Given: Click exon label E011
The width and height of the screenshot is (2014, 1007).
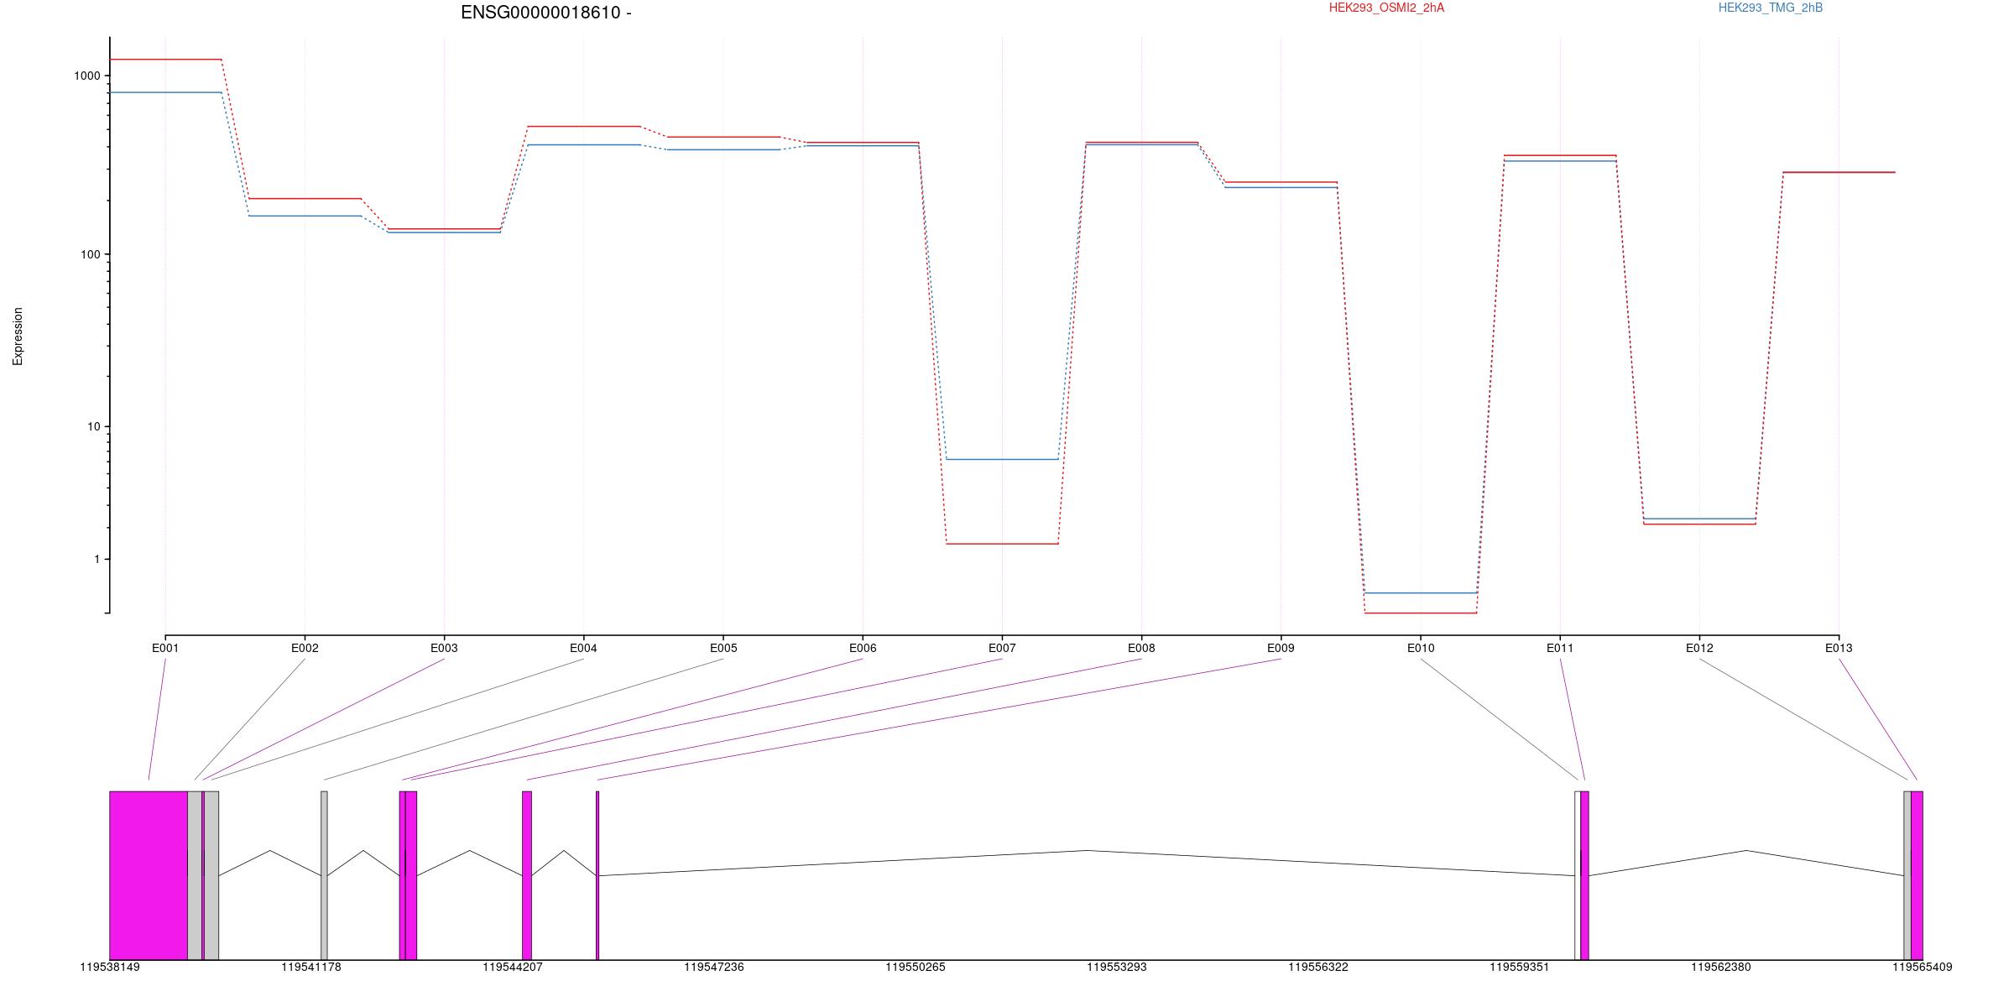Looking at the screenshot, I should [1560, 648].
